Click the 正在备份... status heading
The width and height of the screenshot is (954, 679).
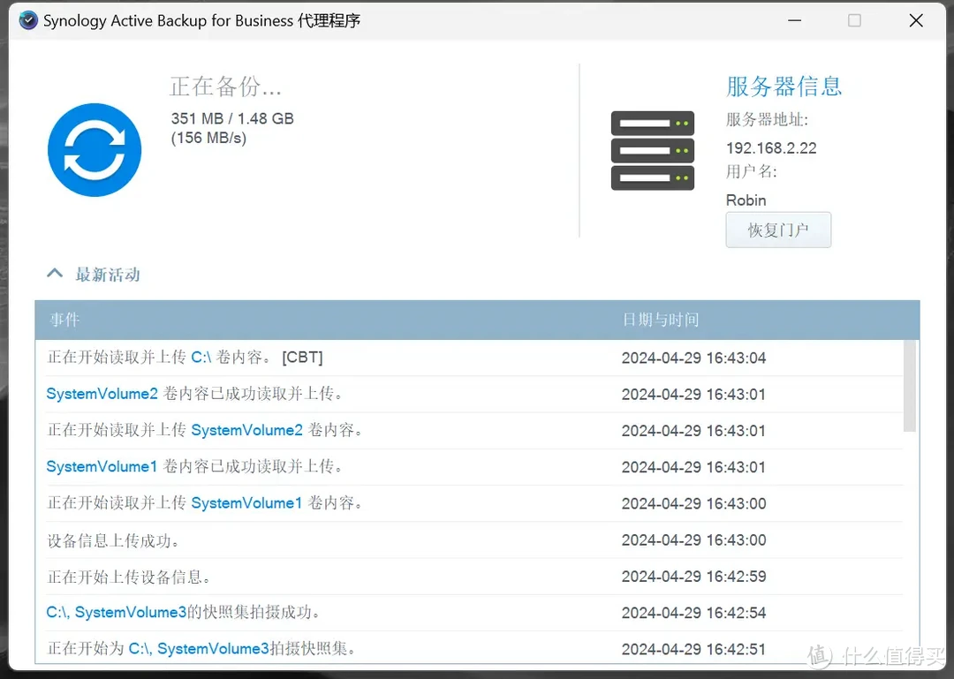(225, 87)
